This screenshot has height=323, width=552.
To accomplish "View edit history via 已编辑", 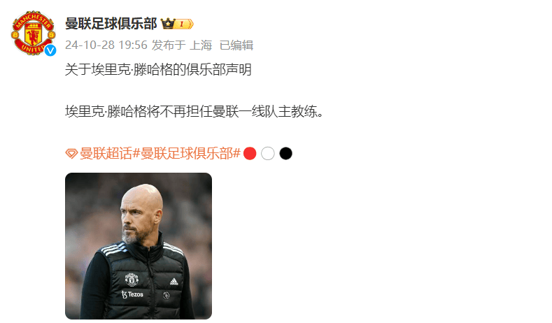I will pos(236,45).
